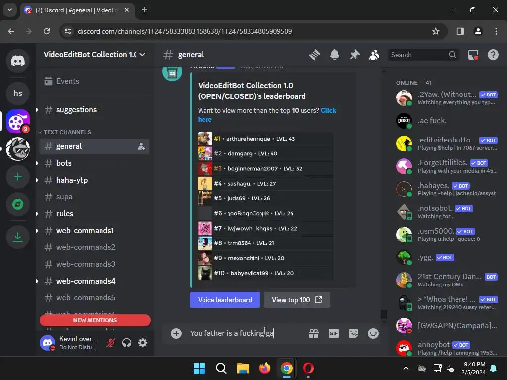The image size is (507, 380).
Task: Click the browser address bar URL
Action: pyautogui.click(x=185, y=31)
